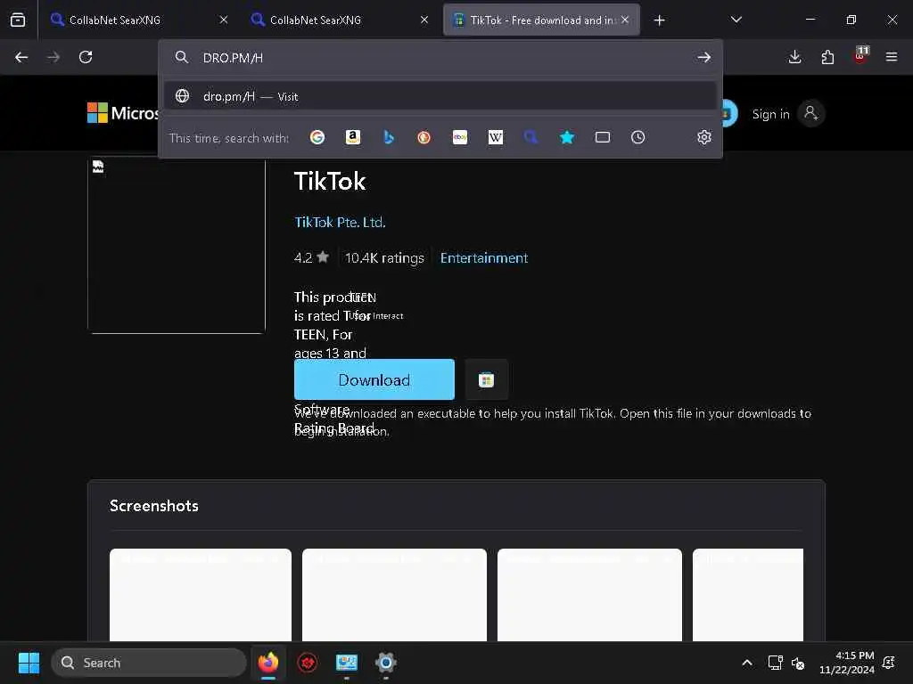Screen dimensions: 913x684
Task: Search with Google from the address bar
Action: click(x=317, y=137)
